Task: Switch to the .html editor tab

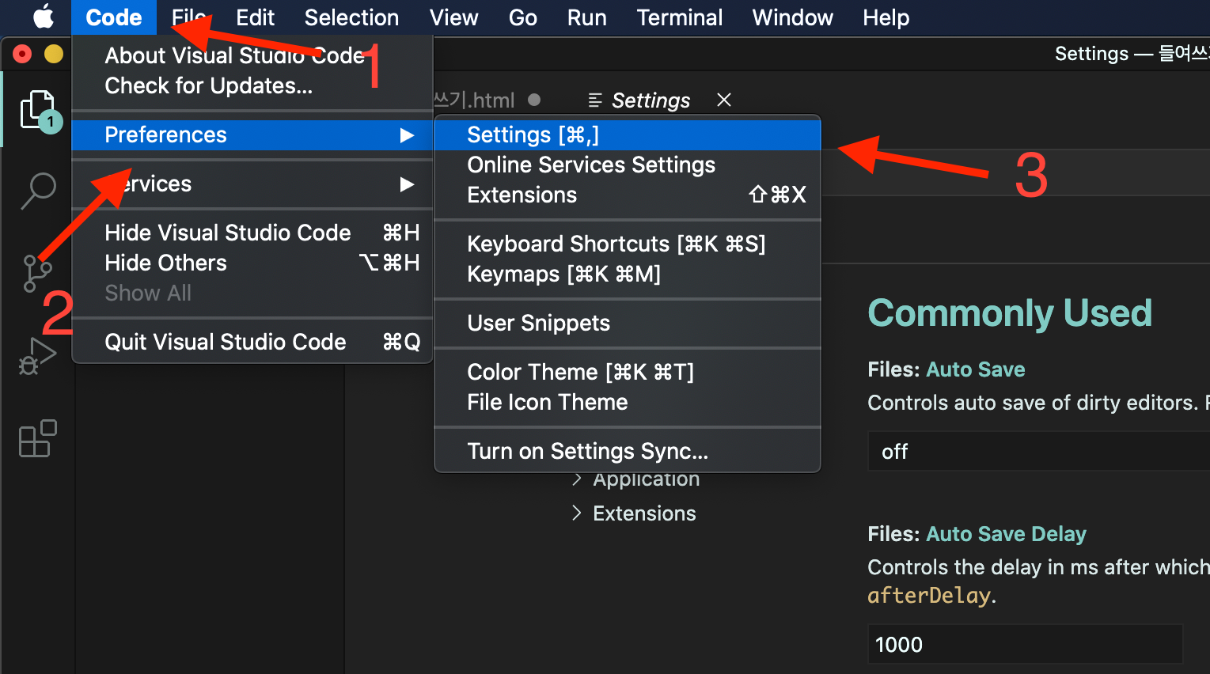Action: (x=474, y=100)
